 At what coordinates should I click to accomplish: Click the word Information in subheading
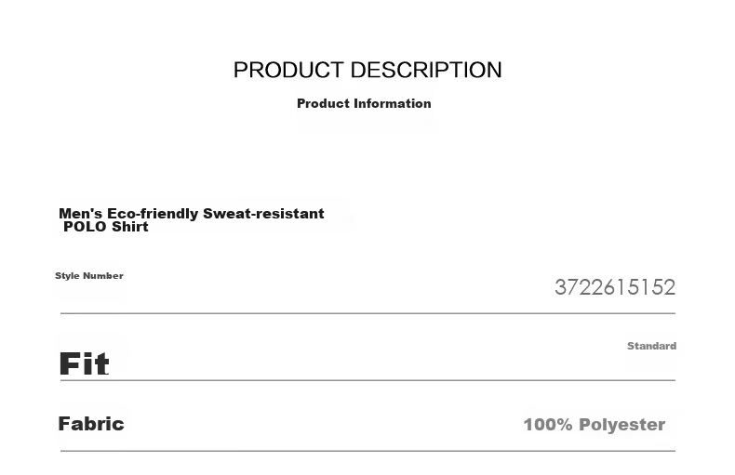tap(393, 103)
